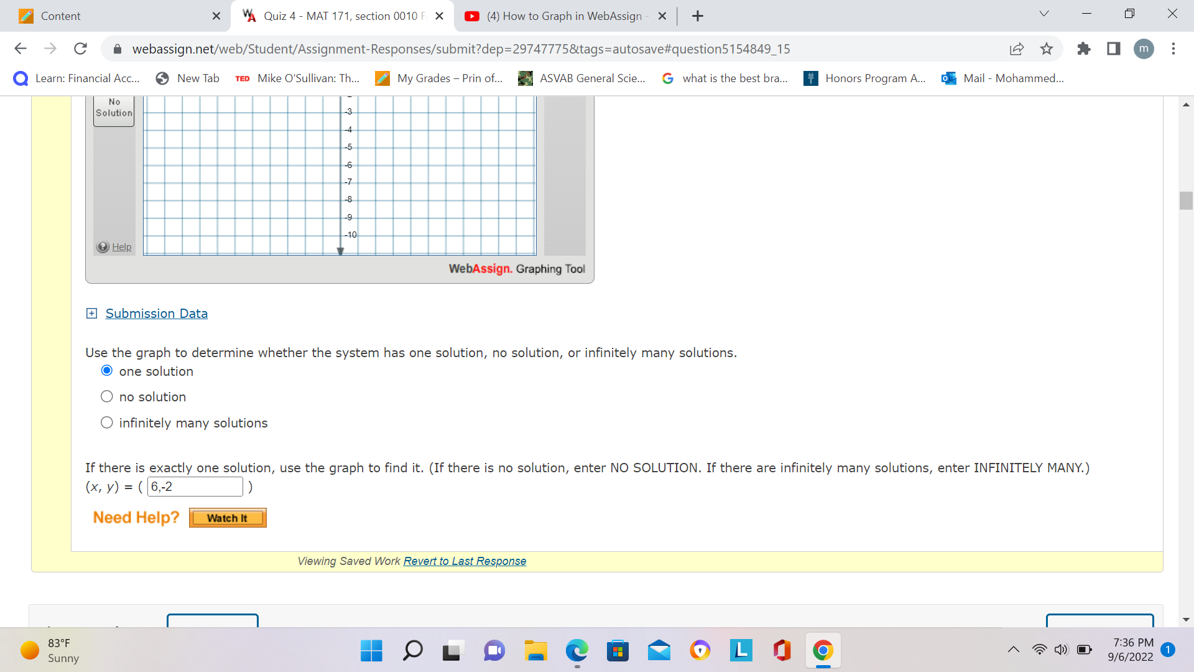Screen dimensions: 1194x672
Task: Bookmark this page via the star icon
Action: [1047, 49]
